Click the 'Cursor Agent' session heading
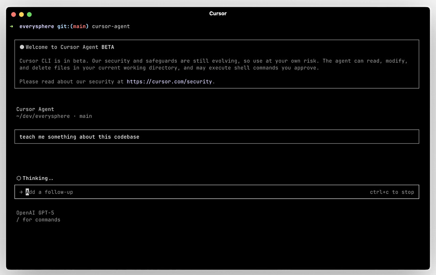This screenshot has height=275, width=436. point(35,109)
